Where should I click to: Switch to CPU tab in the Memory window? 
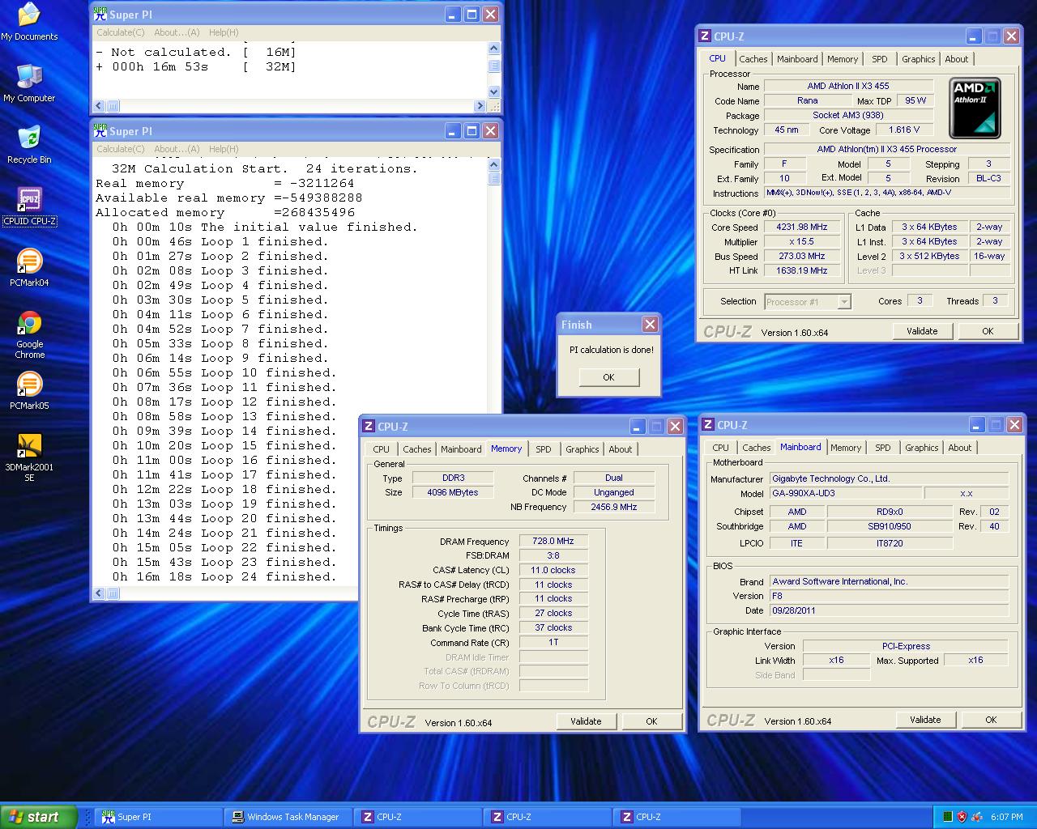(381, 449)
